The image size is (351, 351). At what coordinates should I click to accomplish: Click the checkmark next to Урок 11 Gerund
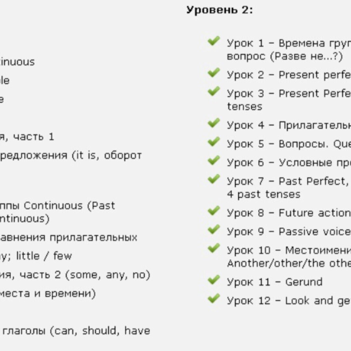point(214,280)
